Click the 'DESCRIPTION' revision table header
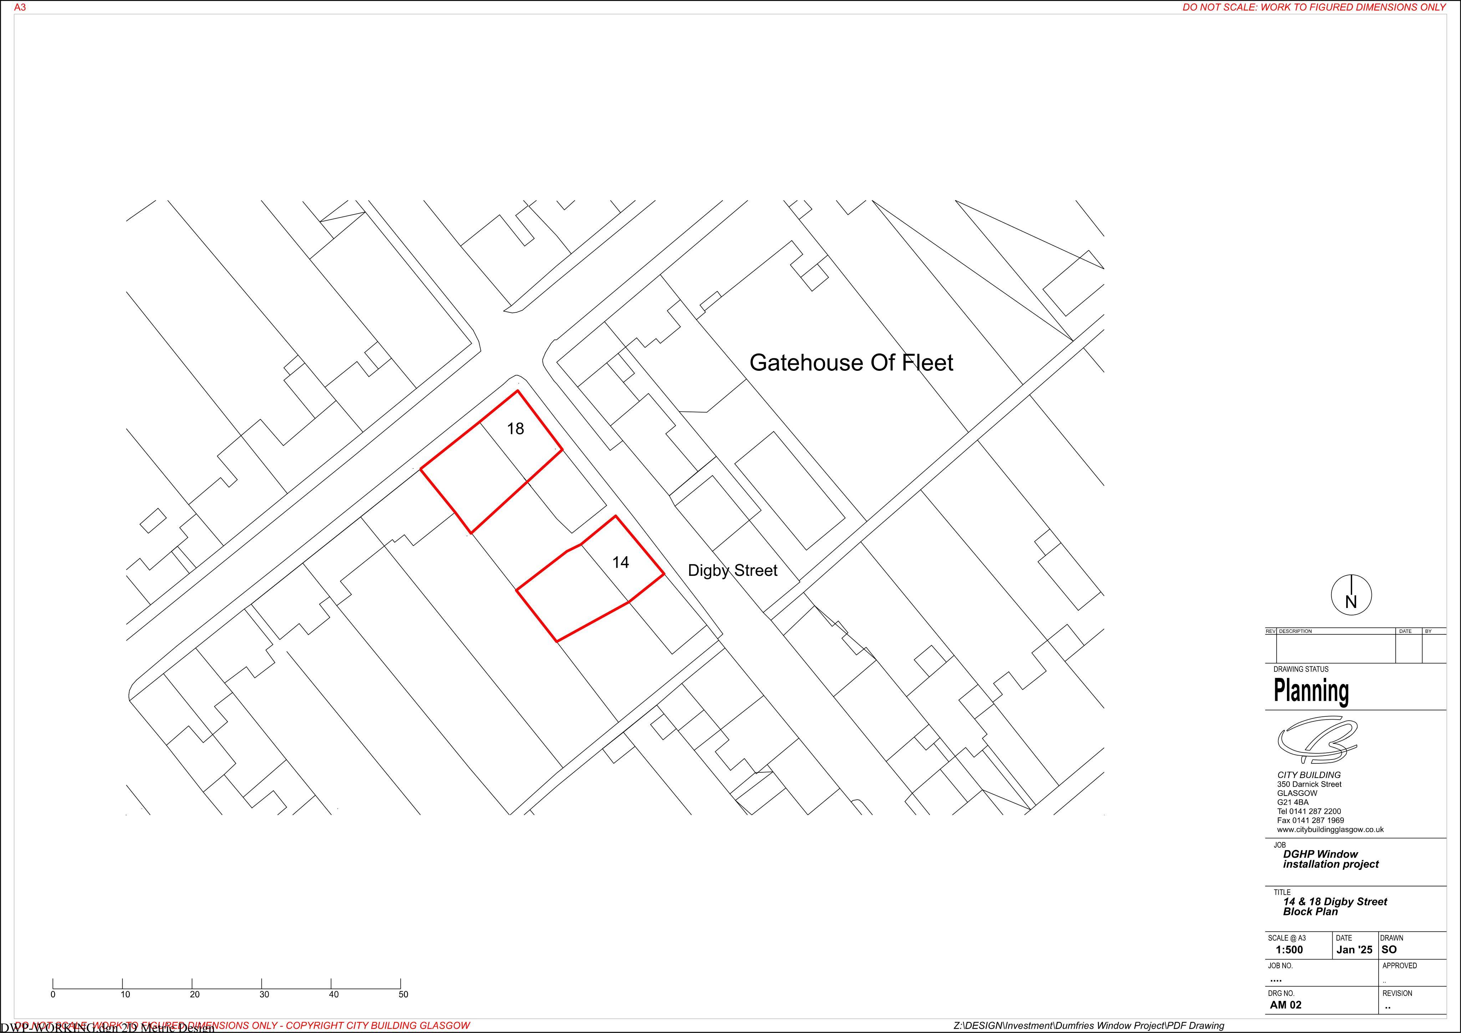This screenshot has width=1461, height=1033. coord(1295,631)
